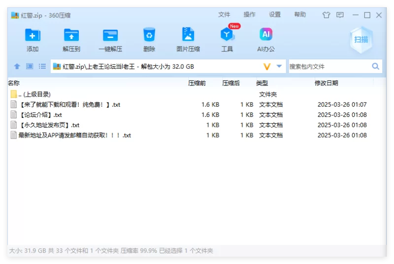Click the 删除 (Delete) trash icon
The width and height of the screenshot is (394, 264).
pyautogui.click(x=149, y=35)
